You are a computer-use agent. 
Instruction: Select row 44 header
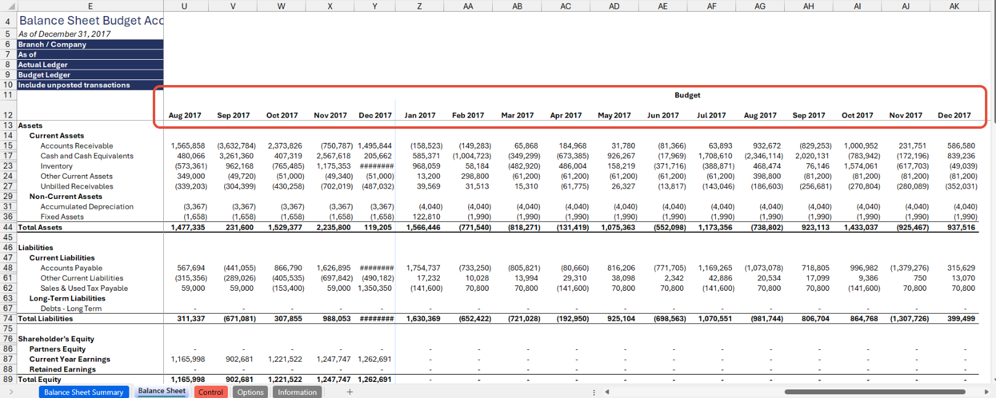pos(8,227)
